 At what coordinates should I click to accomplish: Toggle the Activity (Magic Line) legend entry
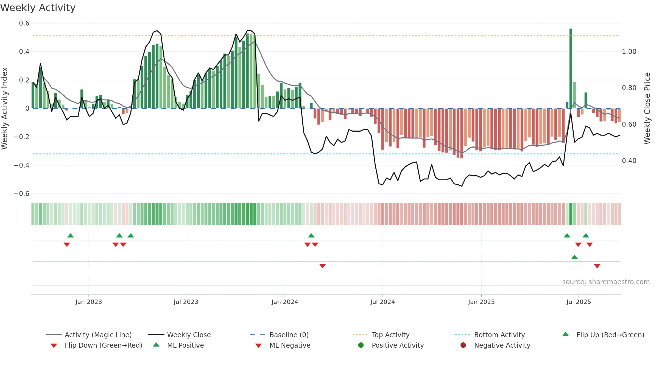89,335
